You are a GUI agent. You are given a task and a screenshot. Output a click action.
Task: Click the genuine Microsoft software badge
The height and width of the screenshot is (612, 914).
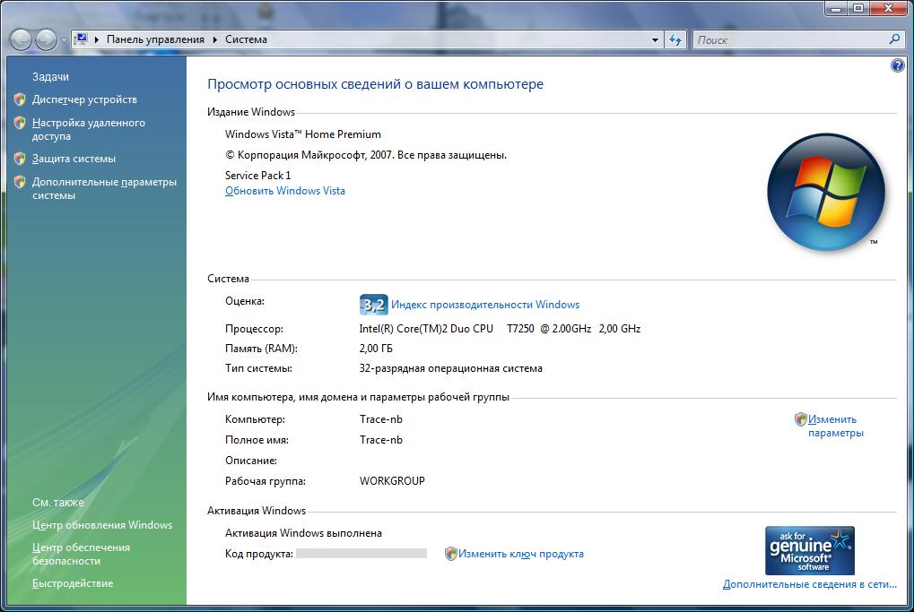[810, 551]
